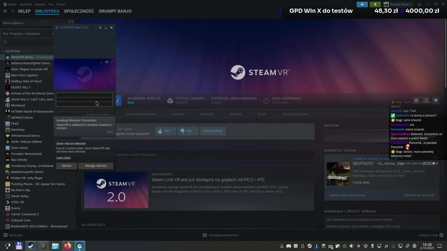Click the volume speaker tray icon
The height and width of the screenshot is (251, 447).
click(351, 246)
